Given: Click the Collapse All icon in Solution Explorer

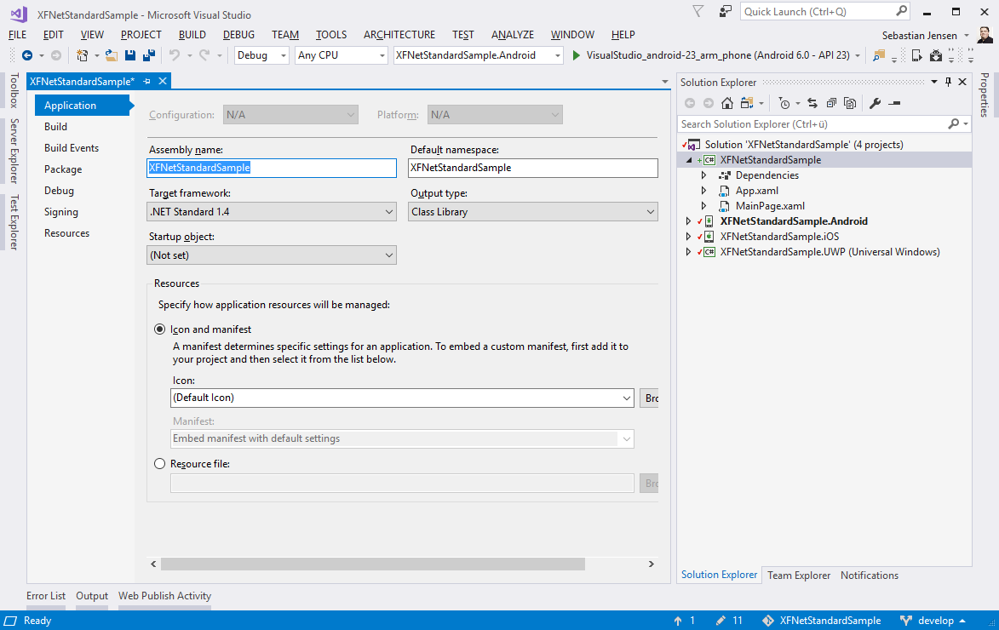Looking at the screenshot, I should [830, 103].
